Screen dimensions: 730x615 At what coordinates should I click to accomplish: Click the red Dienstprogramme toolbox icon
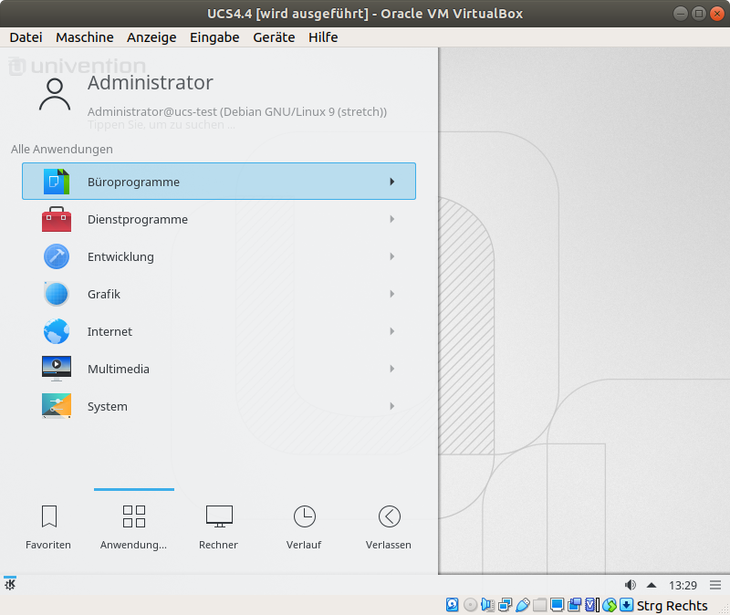57,219
